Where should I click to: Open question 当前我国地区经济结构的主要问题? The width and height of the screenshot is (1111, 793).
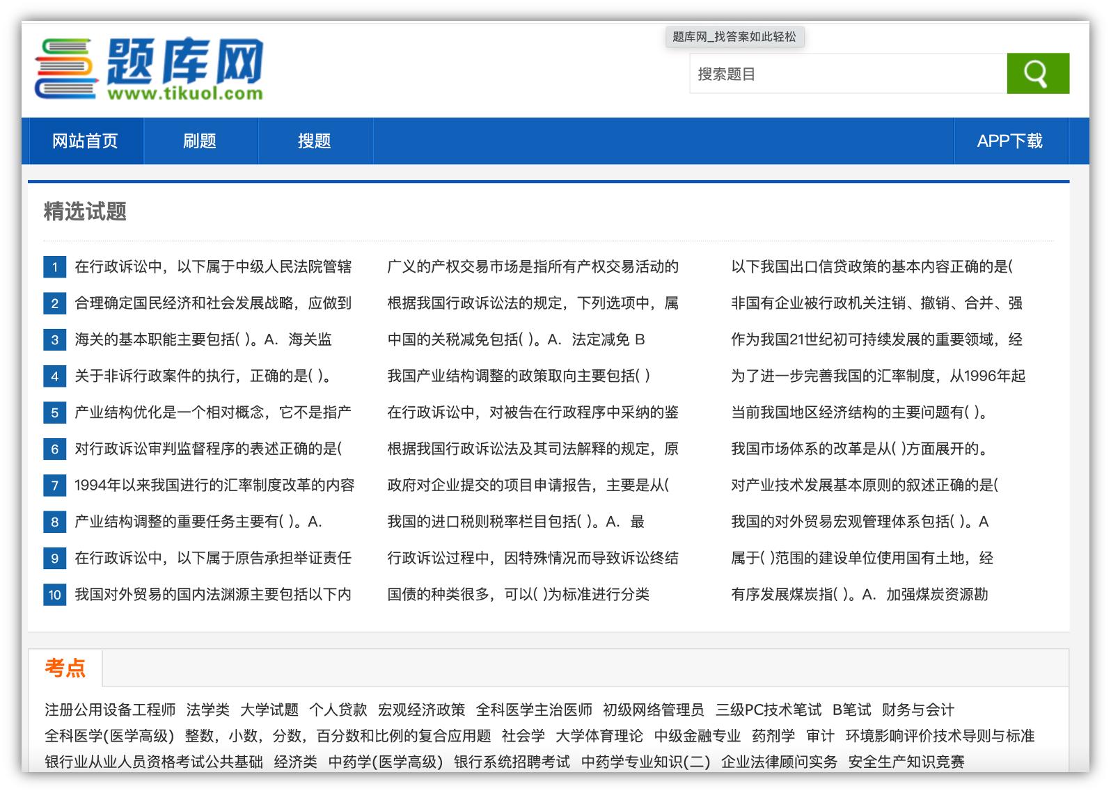pos(860,412)
